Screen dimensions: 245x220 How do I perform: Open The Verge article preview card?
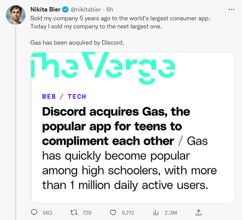click(x=133, y=135)
